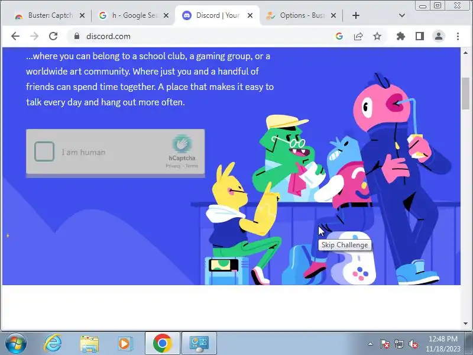This screenshot has height=355, width=473.
Task: Go back to the previous page
Action: [x=15, y=36]
